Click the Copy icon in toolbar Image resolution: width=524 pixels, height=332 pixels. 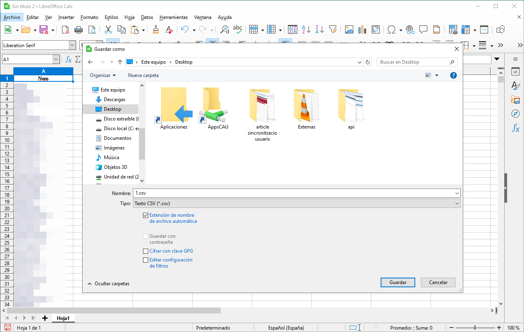coord(121,29)
